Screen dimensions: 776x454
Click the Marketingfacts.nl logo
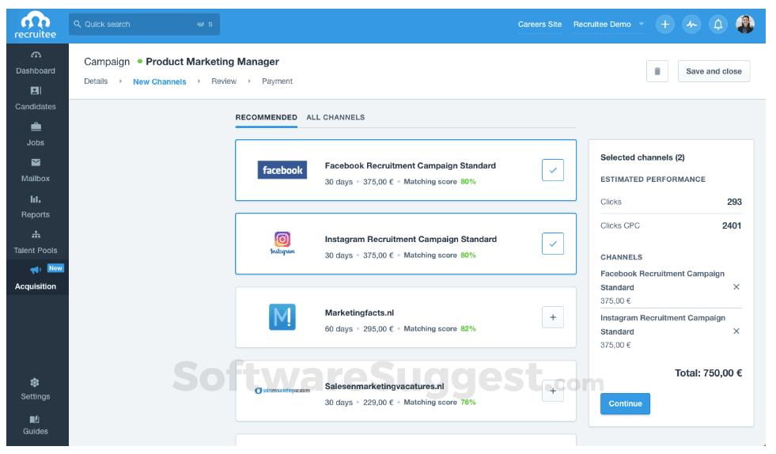click(282, 317)
